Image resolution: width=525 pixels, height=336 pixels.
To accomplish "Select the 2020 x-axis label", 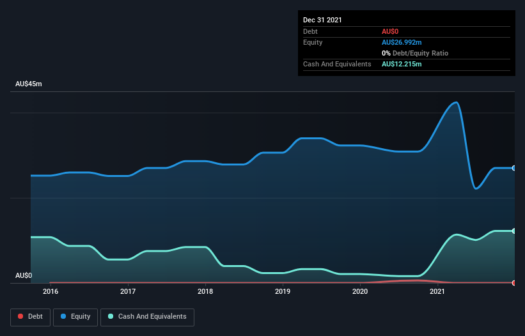I will point(360,292).
